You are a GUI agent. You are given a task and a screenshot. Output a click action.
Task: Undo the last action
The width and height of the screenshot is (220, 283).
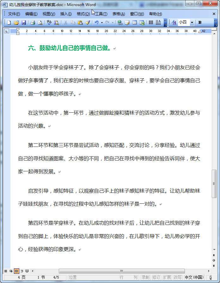[x=97, y=23]
